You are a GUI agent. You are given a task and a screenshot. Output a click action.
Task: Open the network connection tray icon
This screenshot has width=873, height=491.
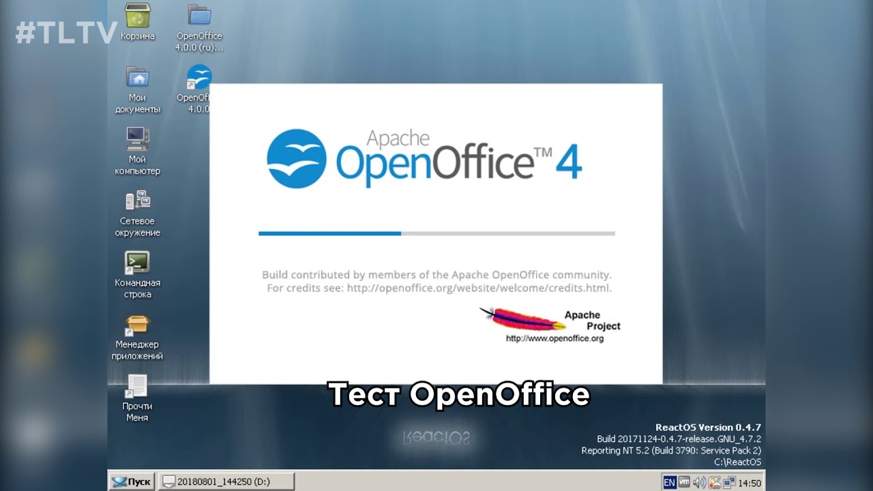pos(729,483)
